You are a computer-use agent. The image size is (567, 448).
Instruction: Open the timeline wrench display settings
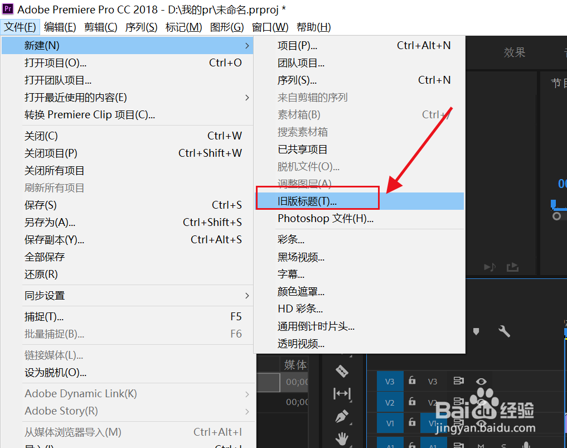pos(504,331)
